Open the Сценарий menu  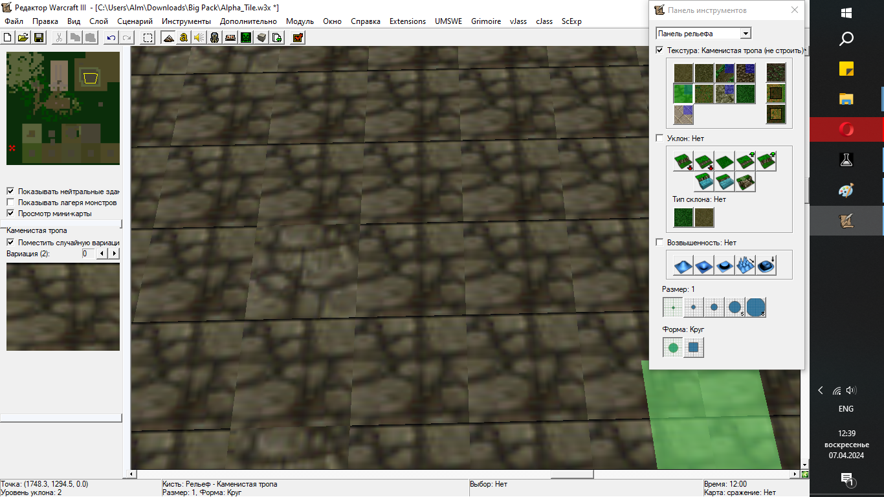click(135, 21)
